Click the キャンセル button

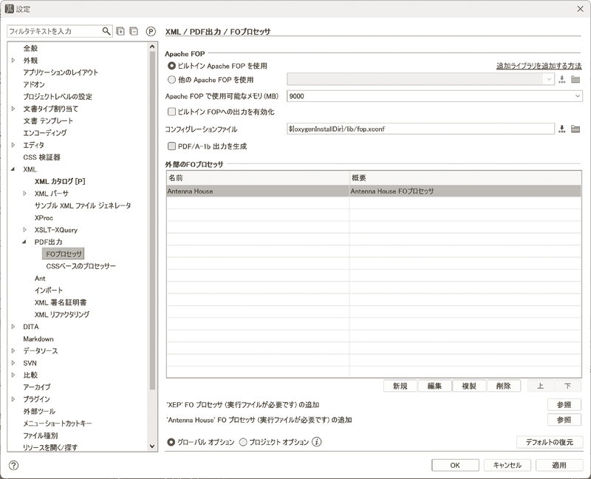click(508, 465)
